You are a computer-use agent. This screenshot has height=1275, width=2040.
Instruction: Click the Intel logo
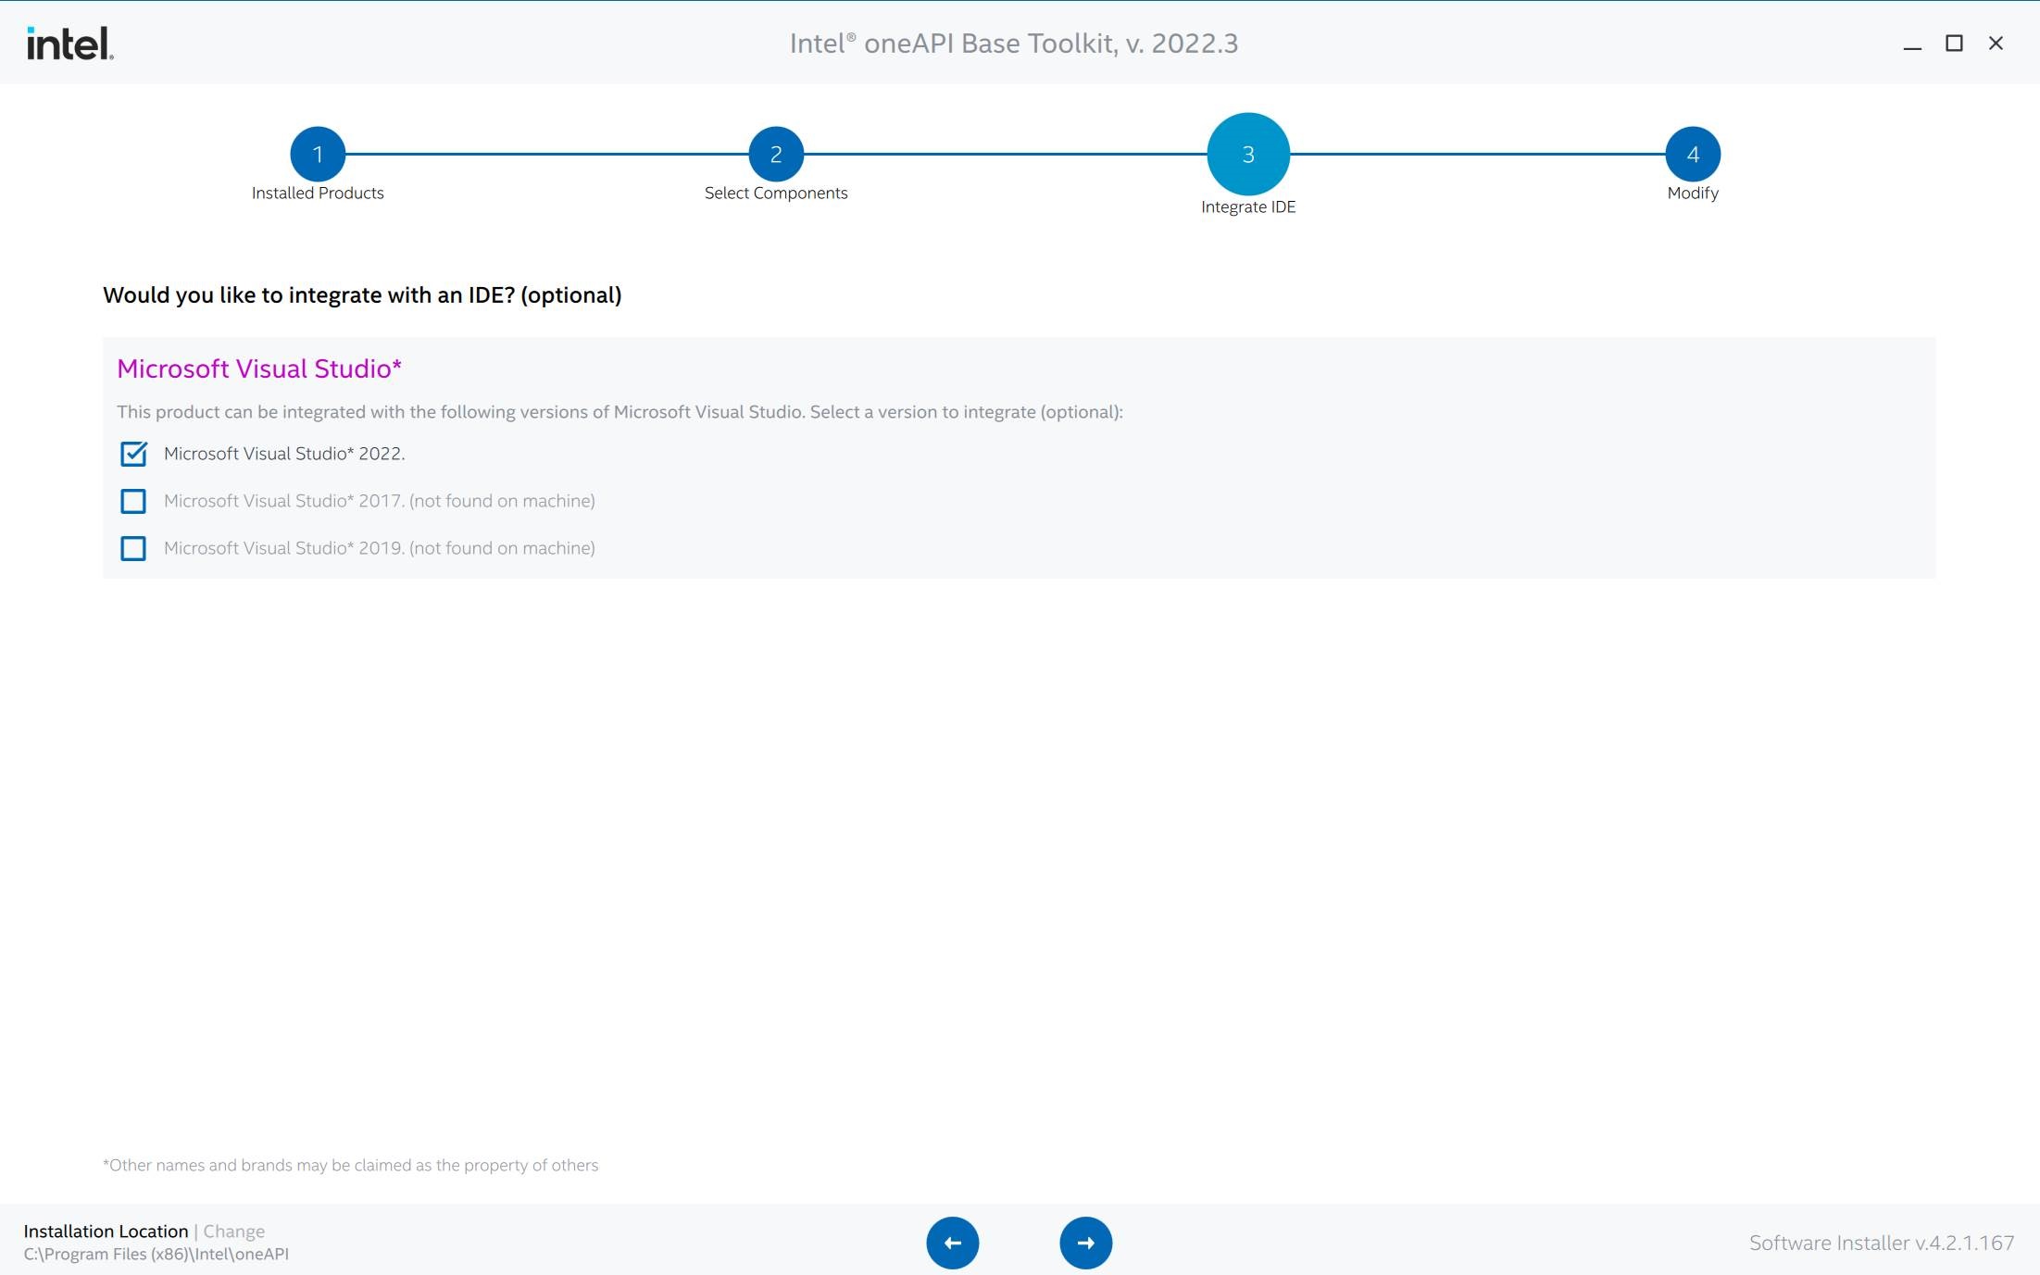68,42
